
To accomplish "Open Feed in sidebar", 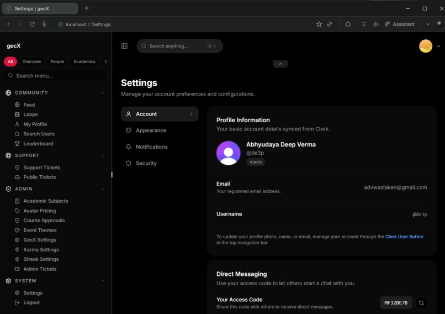I will pyautogui.click(x=29, y=105).
